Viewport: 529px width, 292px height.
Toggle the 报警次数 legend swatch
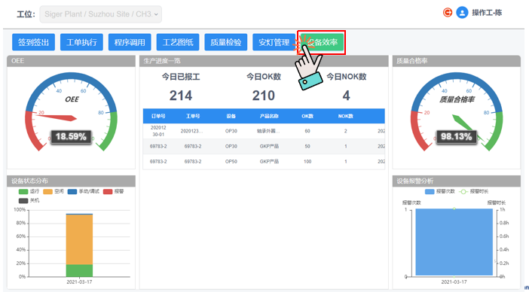coord(430,192)
